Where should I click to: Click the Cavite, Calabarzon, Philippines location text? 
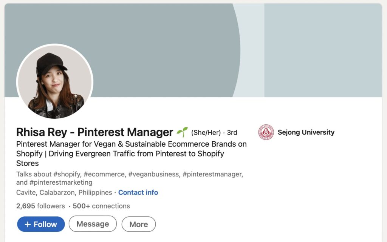pos(64,193)
